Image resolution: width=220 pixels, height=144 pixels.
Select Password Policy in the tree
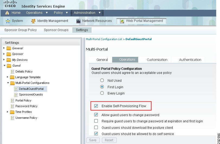pos(26,106)
